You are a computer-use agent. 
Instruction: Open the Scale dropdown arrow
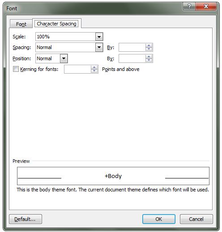pyautogui.click(x=99, y=37)
